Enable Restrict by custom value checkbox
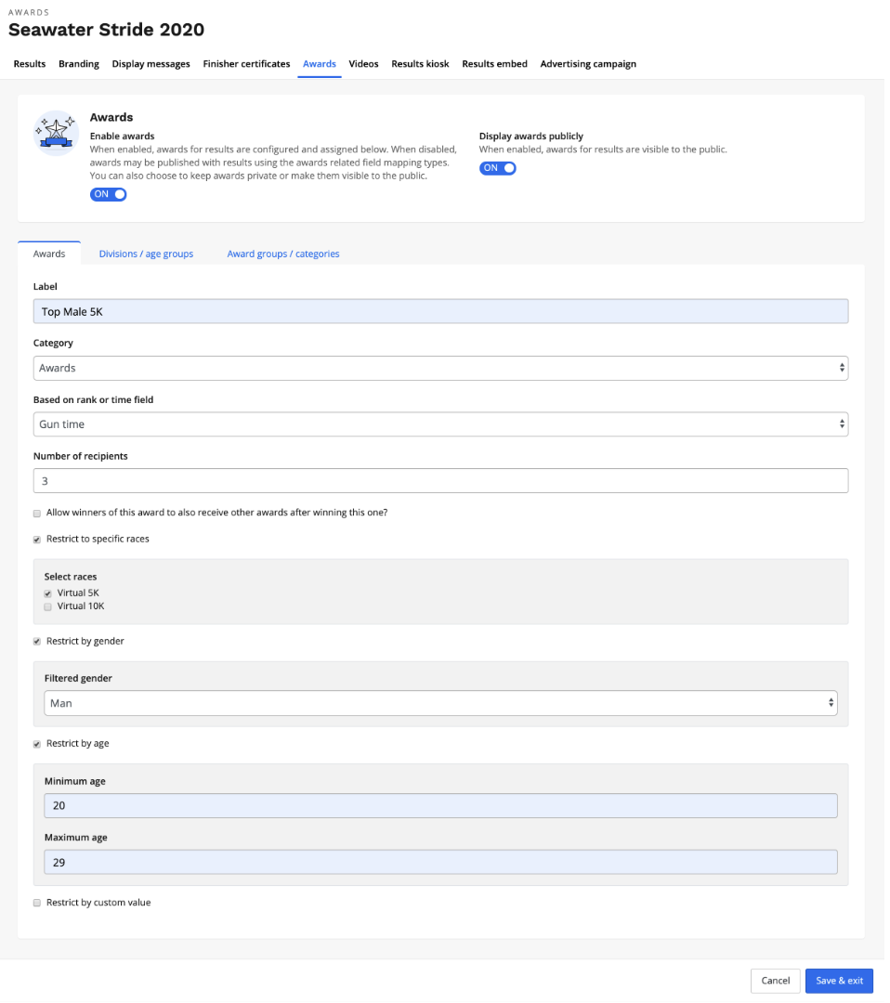This screenshot has width=890, height=1003. (37, 904)
